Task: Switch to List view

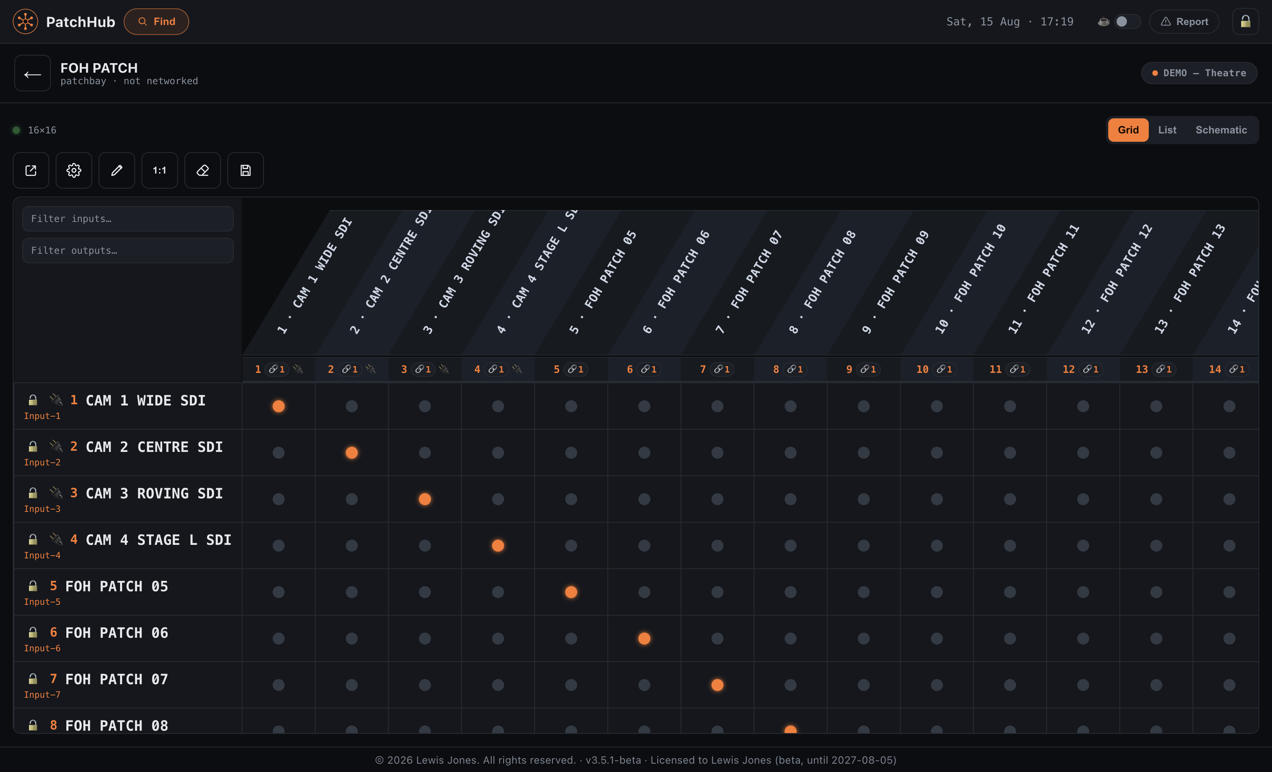Action: pos(1167,130)
